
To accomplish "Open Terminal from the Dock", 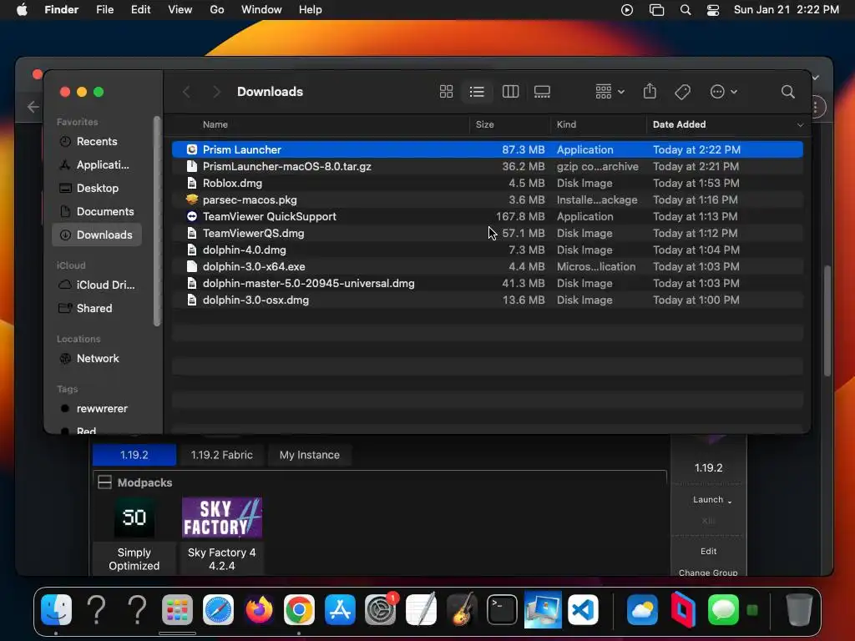I will (502, 609).
